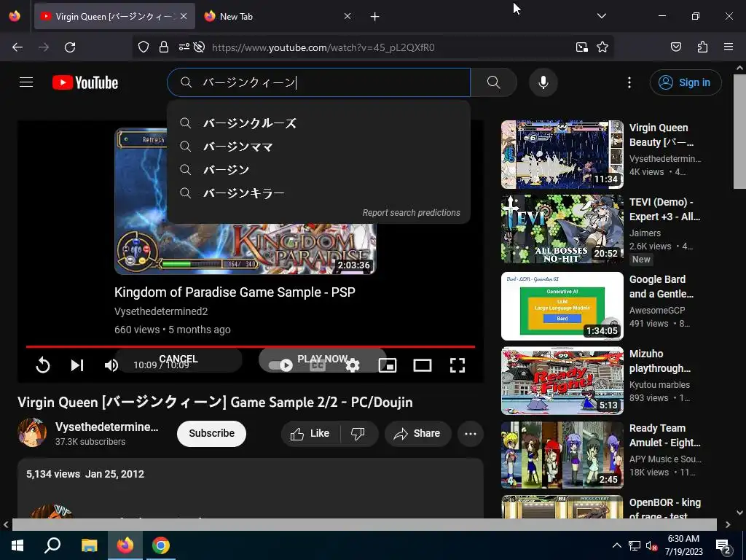This screenshot has height=560, width=746.
Task: Cancel the upcoming autoplay video
Action: [x=178, y=359]
